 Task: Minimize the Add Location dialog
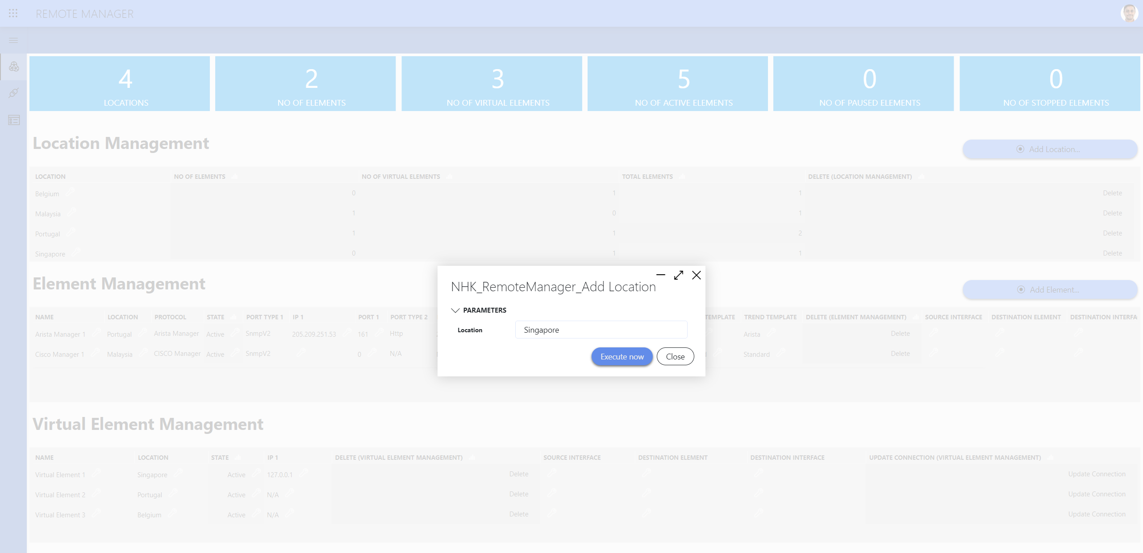tap(661, 275)
